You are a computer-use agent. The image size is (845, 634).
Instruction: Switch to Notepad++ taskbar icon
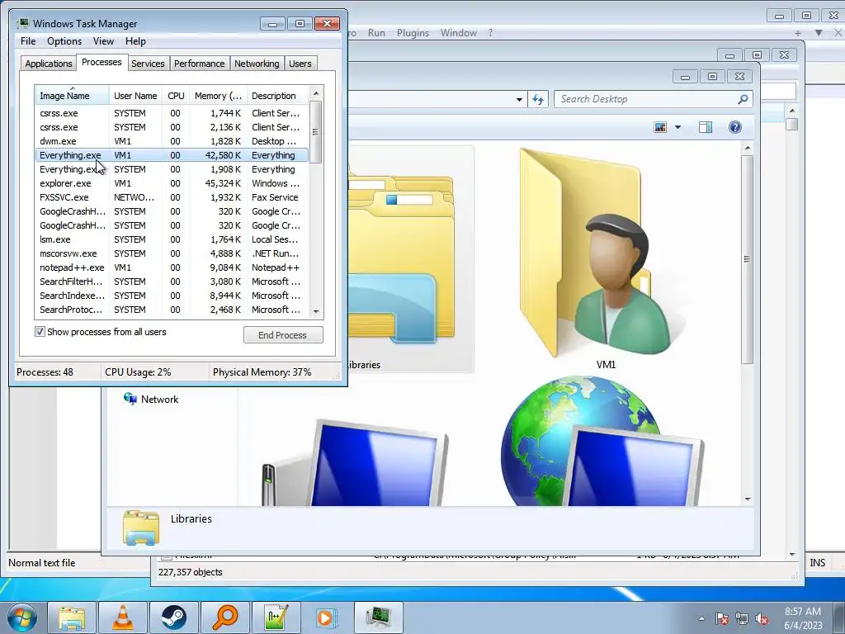click(276, 617)
